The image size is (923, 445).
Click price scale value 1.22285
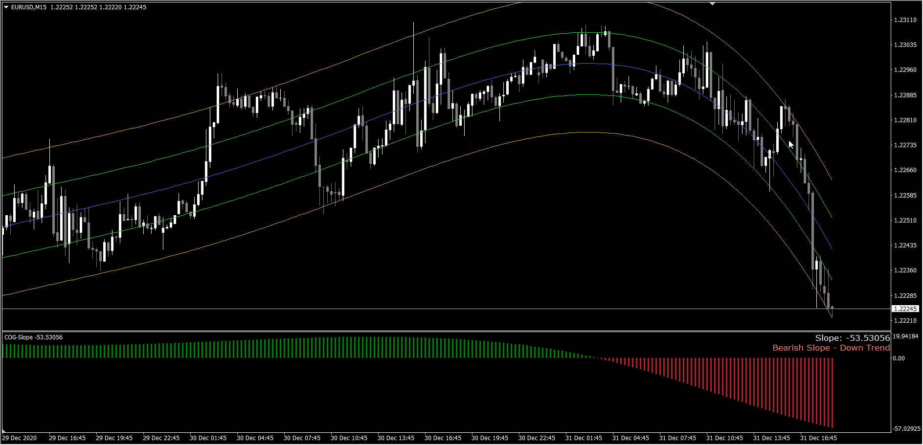click(905, 296)
